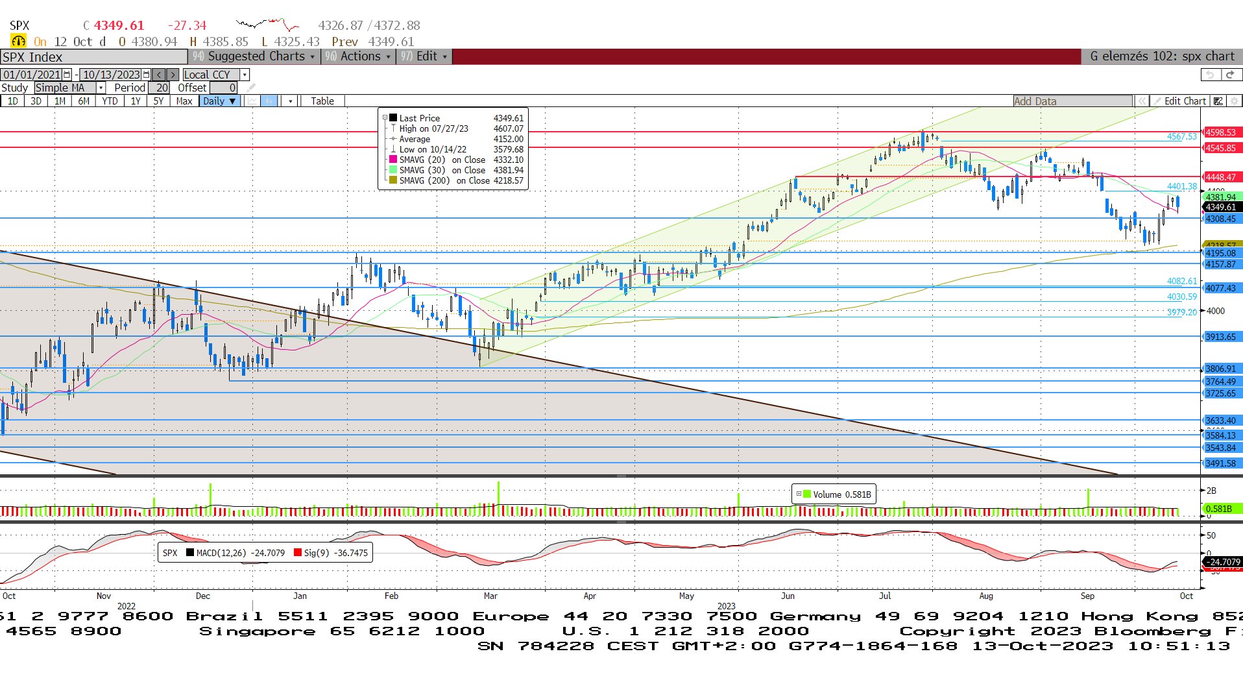Open the chart type dropdown arrow

[x=291, y=101]
